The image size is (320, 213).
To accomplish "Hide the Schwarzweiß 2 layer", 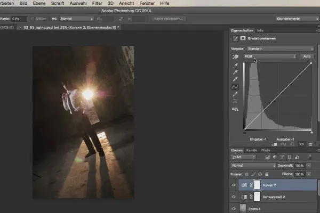I will pos(234,197).
